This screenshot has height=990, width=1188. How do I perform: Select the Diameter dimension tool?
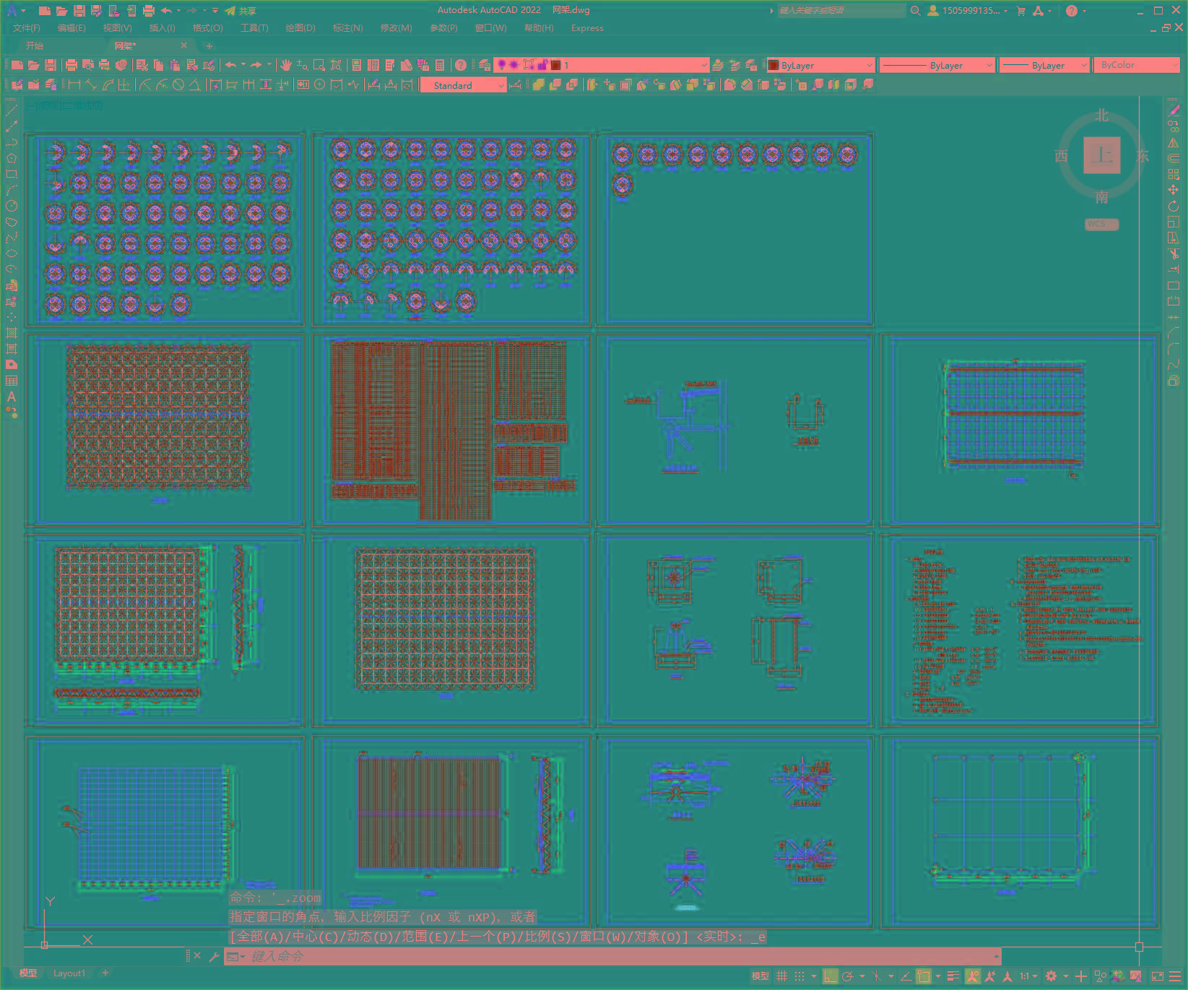coord(178,85)
